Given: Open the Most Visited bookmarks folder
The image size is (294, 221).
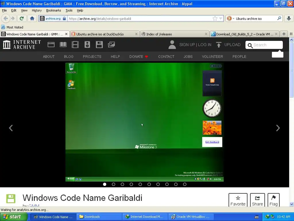Looking at the screenshot, I should point(12,27).
